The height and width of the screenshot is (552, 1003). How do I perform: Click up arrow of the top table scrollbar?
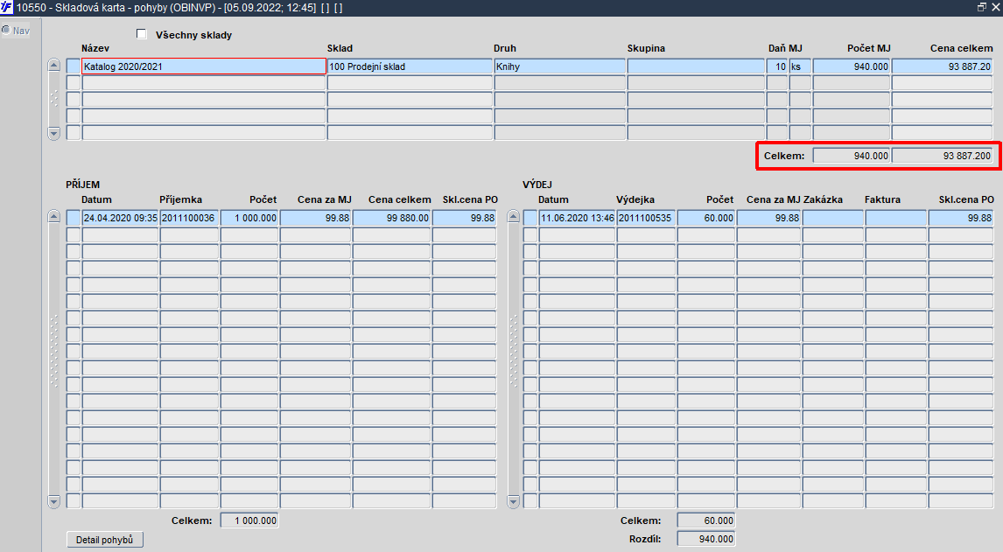coord(53,66)
